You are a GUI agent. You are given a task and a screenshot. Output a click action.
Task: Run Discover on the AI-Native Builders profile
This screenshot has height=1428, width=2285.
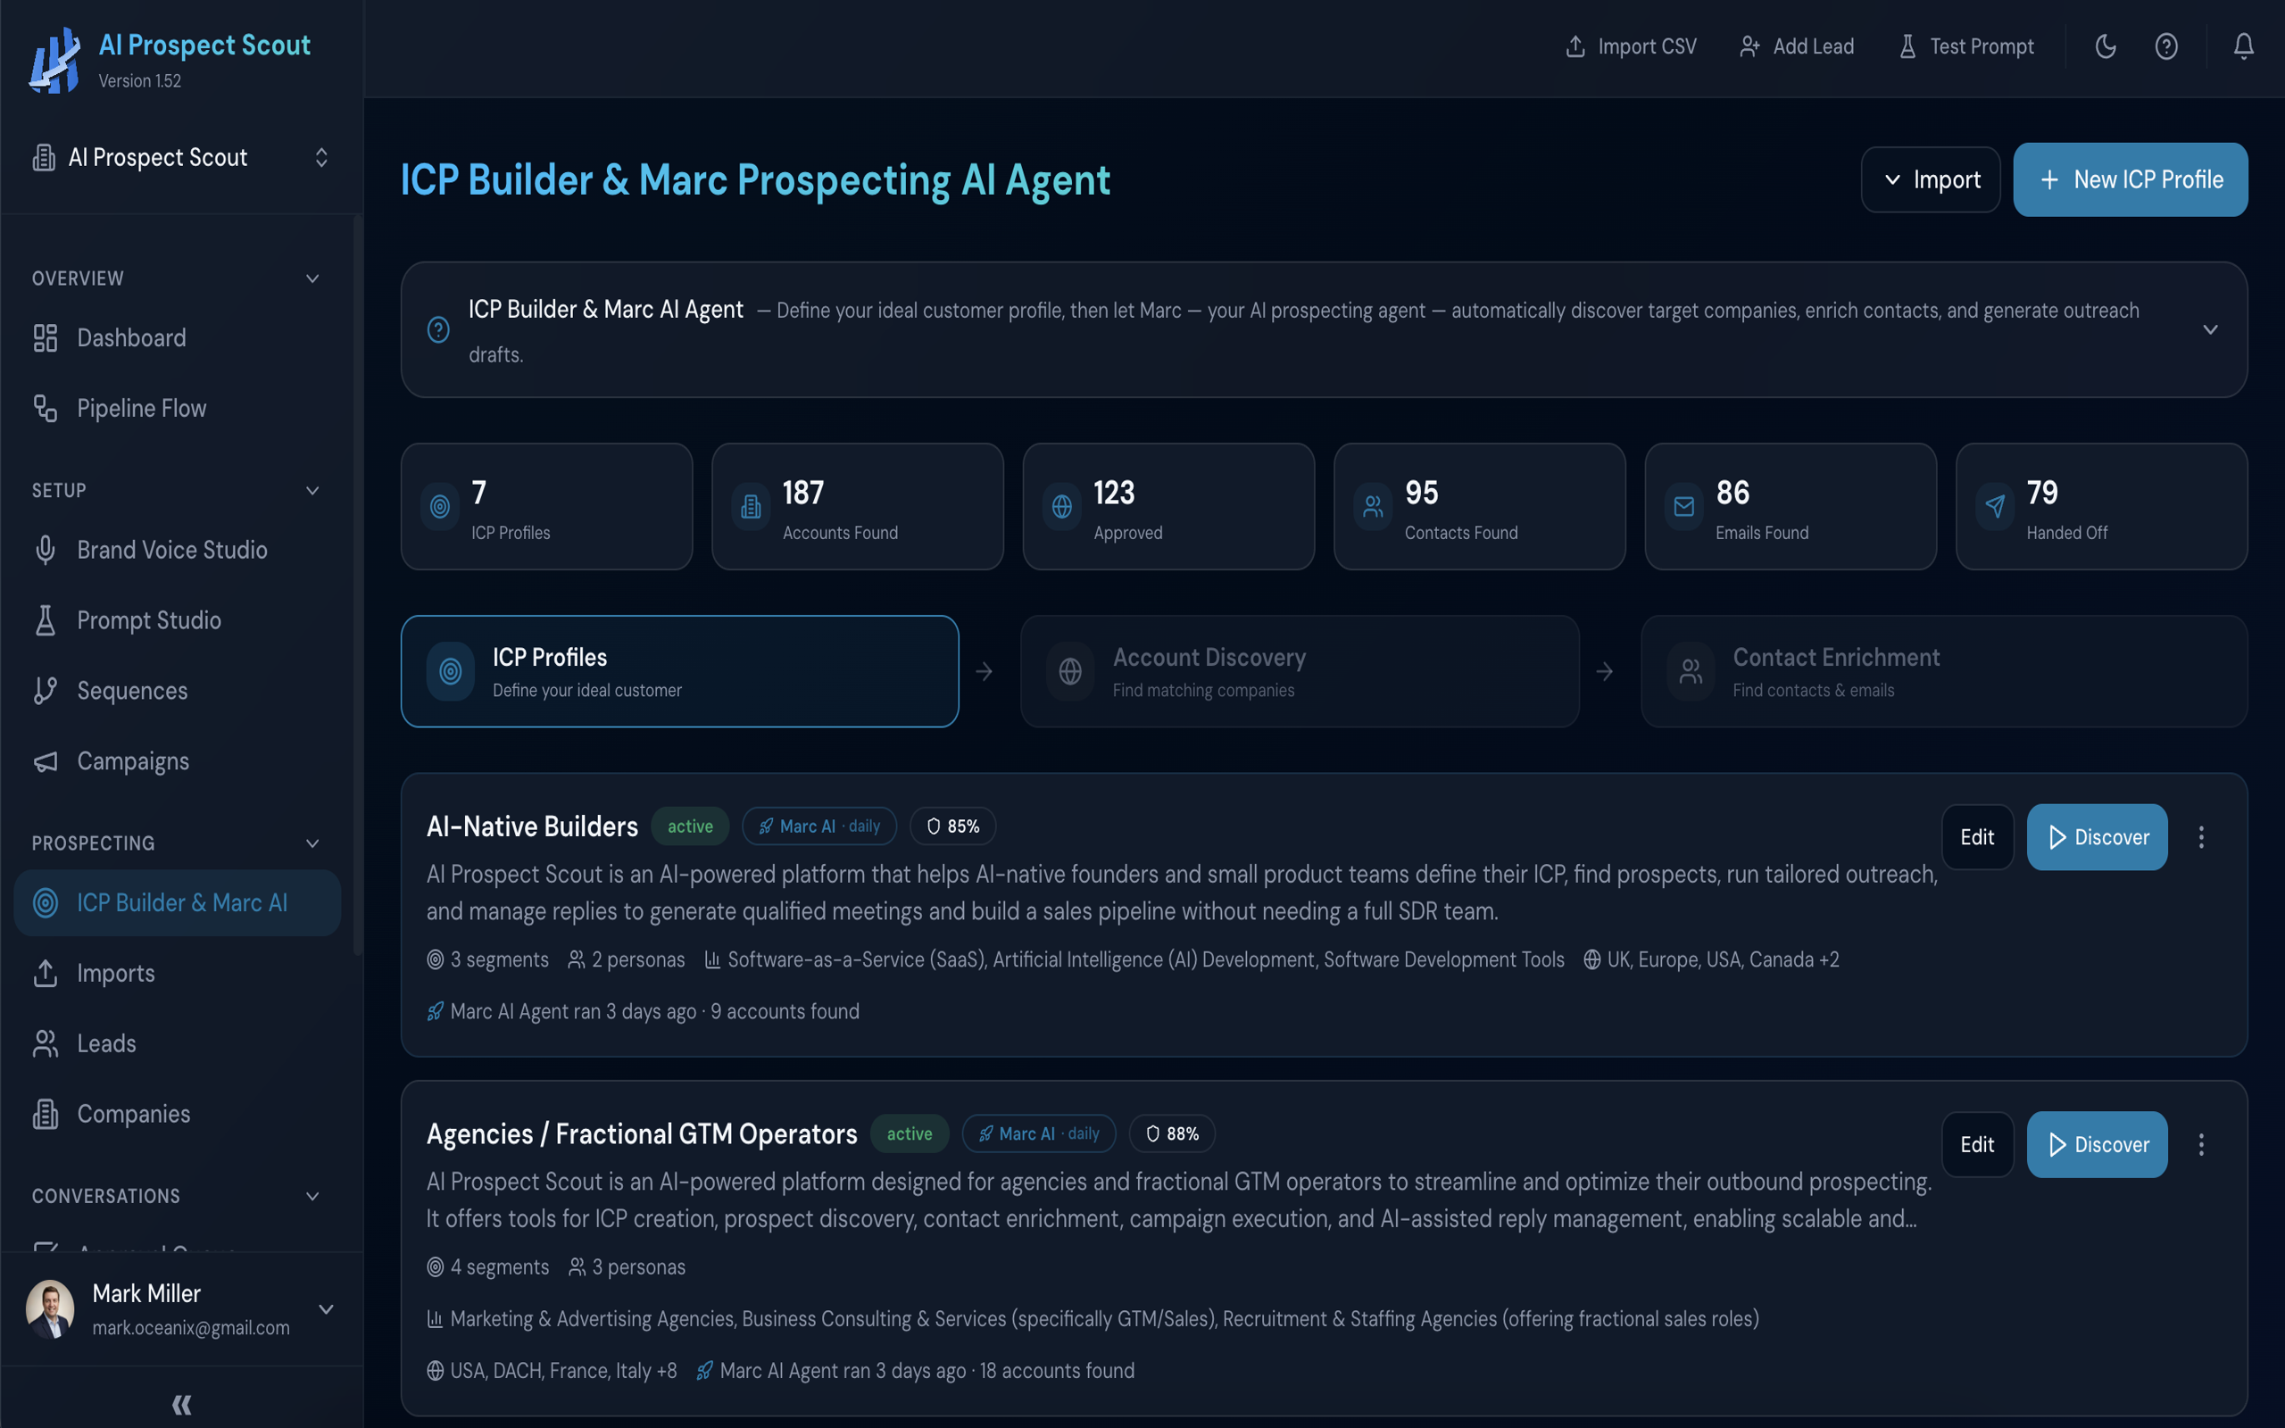[2096, 837]
